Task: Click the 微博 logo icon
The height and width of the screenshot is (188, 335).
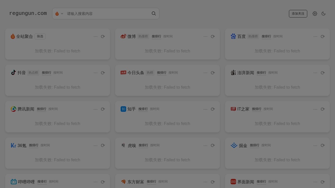Action: [x=123, y=36]
